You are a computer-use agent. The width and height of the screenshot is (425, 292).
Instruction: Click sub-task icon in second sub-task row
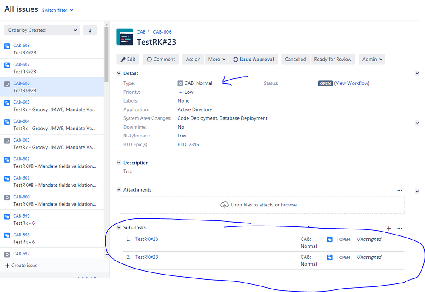330,257
